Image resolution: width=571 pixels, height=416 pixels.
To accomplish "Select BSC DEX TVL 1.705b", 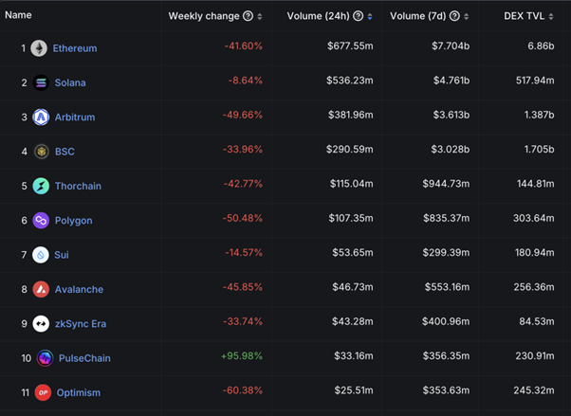I will [539, 149].
